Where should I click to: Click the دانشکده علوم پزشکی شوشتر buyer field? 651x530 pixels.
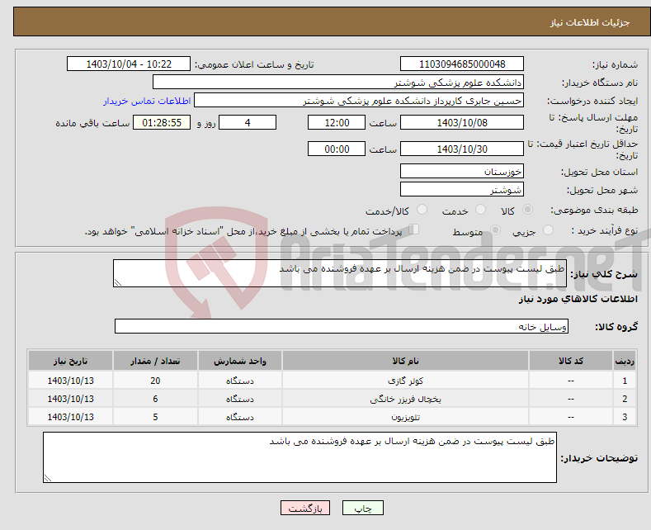click(x=338, y=82)
